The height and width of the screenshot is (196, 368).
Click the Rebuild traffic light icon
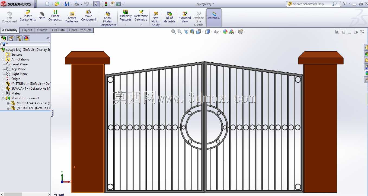click(106, 4)
